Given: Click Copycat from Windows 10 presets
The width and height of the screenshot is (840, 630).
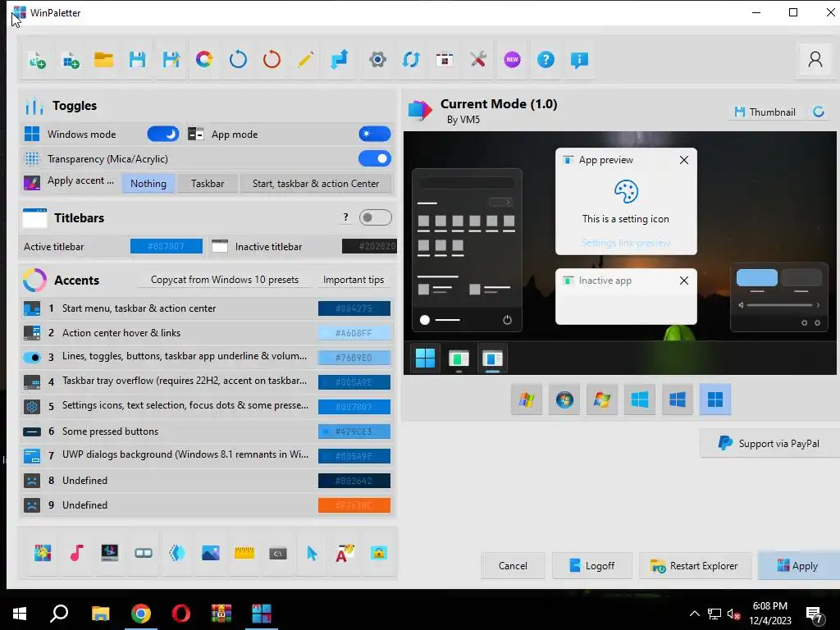Looking at the screenshot, I should tap(225, 280).
